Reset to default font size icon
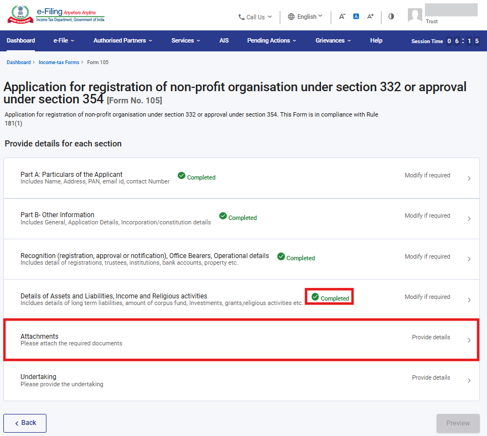This screenshot has width=487, height=436. pyautogui.click(x=356, y=17)
